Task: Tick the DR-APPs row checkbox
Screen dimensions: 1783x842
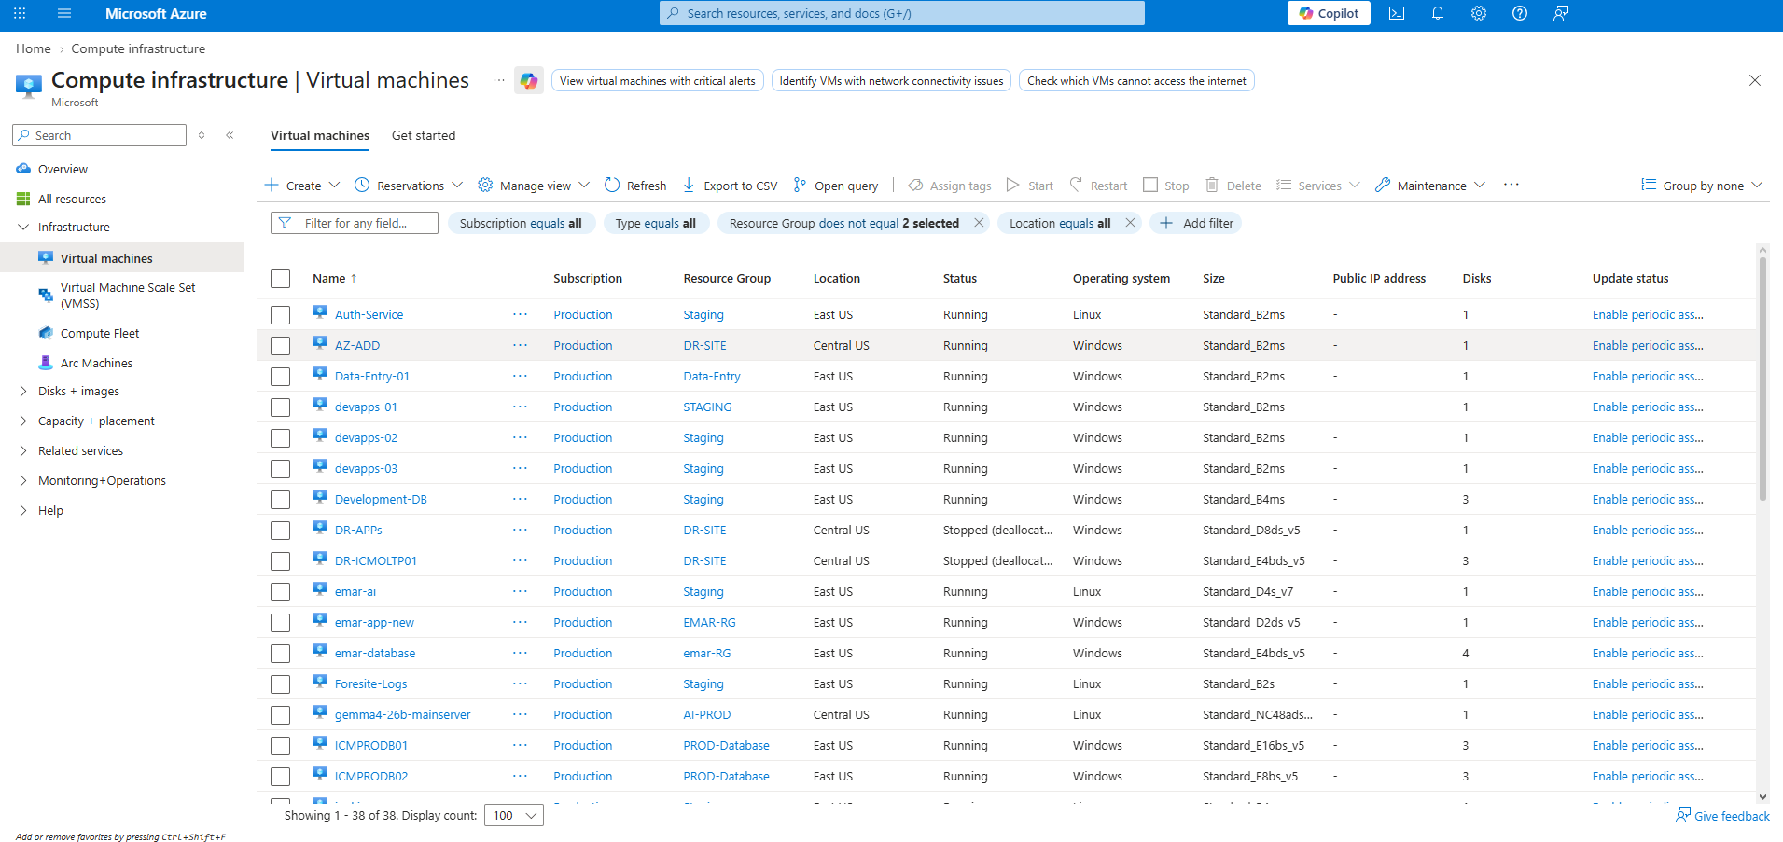Action: (x=280, y=531)
